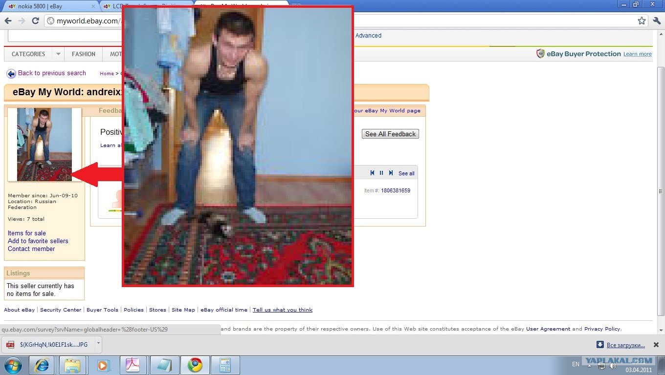
Task: Open the notepad taskbar icon
Action: pyautogui.click(x=164, y=365)
